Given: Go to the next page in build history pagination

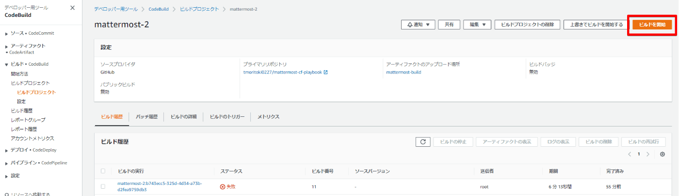Looking at the screenshot, I should [x=648, y=154].
